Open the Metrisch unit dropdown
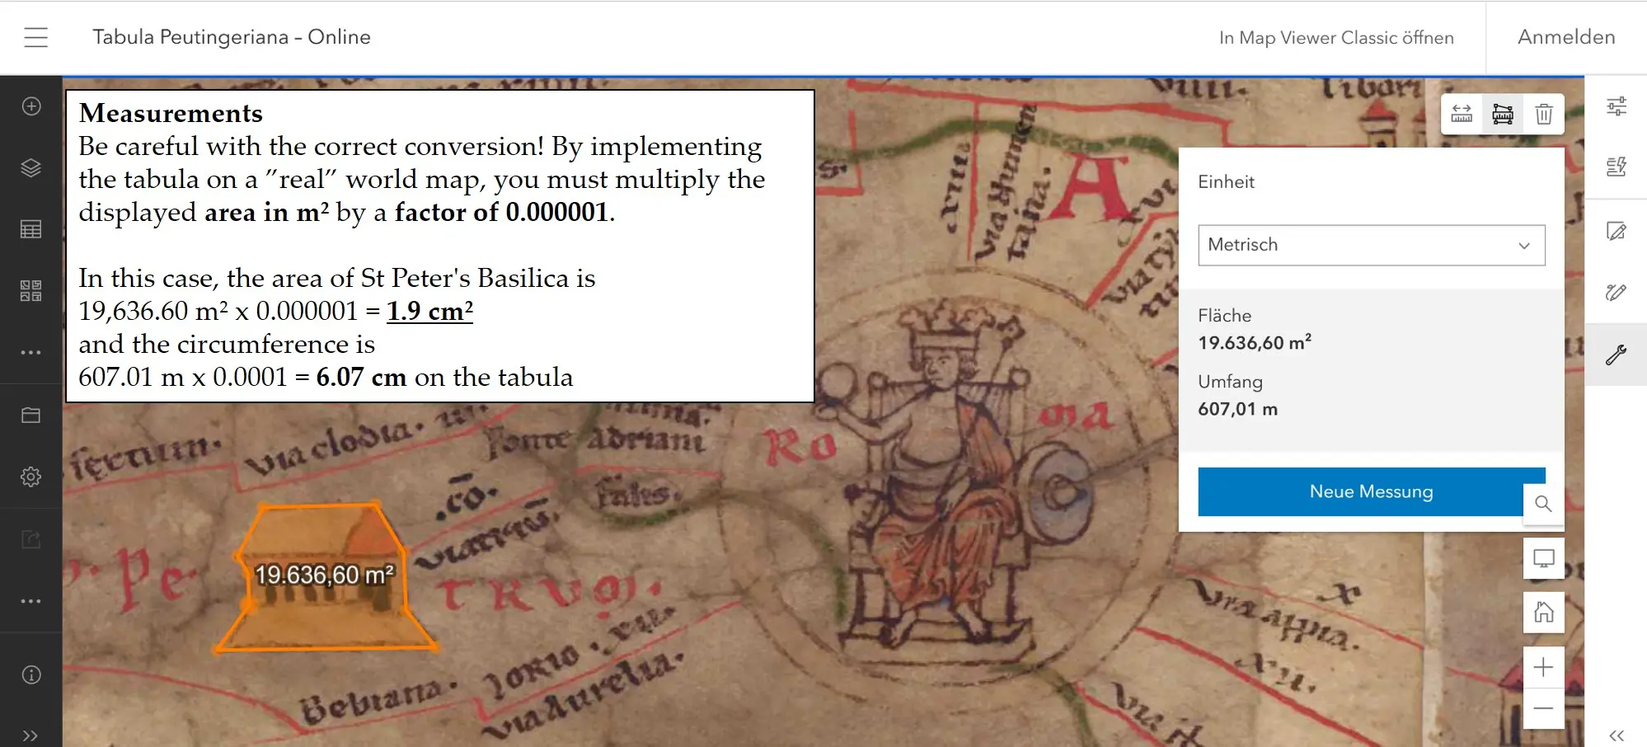1647x747 pixels. tap(1371, 245)
